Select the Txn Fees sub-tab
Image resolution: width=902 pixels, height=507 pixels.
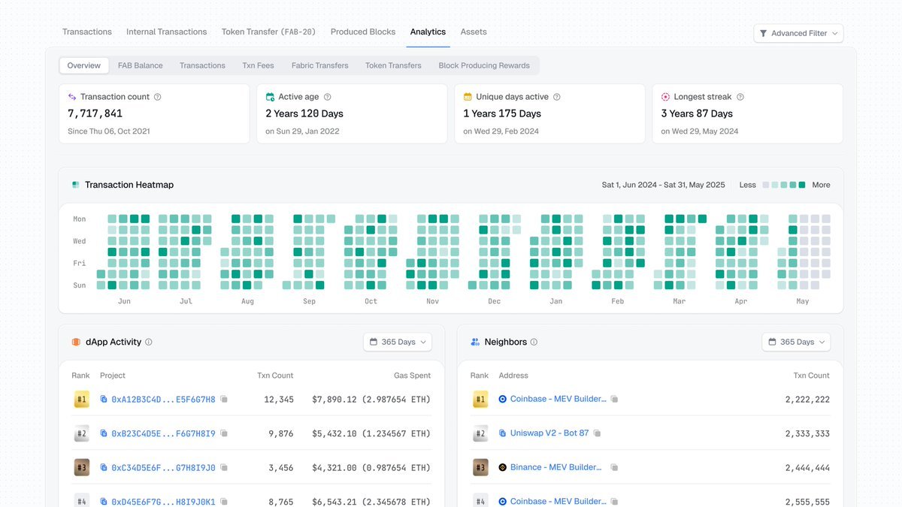click(x=258, y=65)
